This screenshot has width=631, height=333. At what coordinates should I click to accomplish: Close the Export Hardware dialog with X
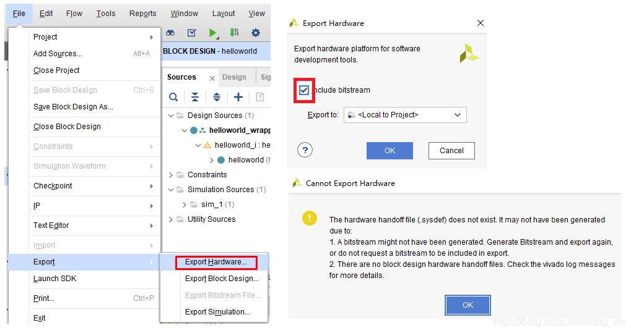481,23
